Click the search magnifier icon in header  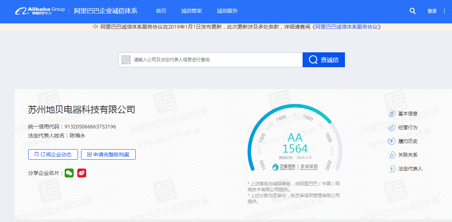(412, 11)
